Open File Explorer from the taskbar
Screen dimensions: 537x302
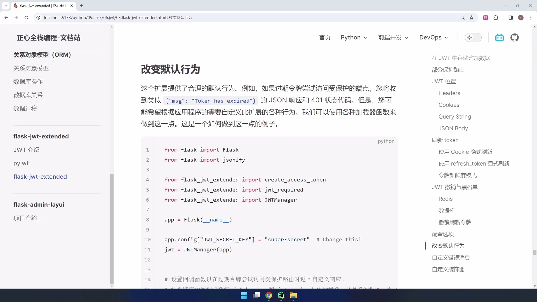293,296
